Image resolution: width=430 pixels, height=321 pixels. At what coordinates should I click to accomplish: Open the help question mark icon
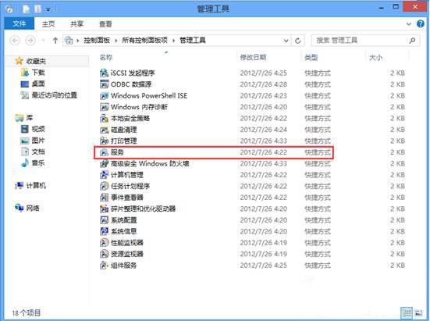[x=421, y=24]
